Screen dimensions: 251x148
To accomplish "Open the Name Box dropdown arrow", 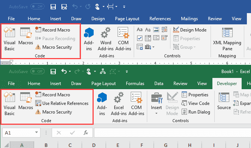I will [x=36, y=133].
